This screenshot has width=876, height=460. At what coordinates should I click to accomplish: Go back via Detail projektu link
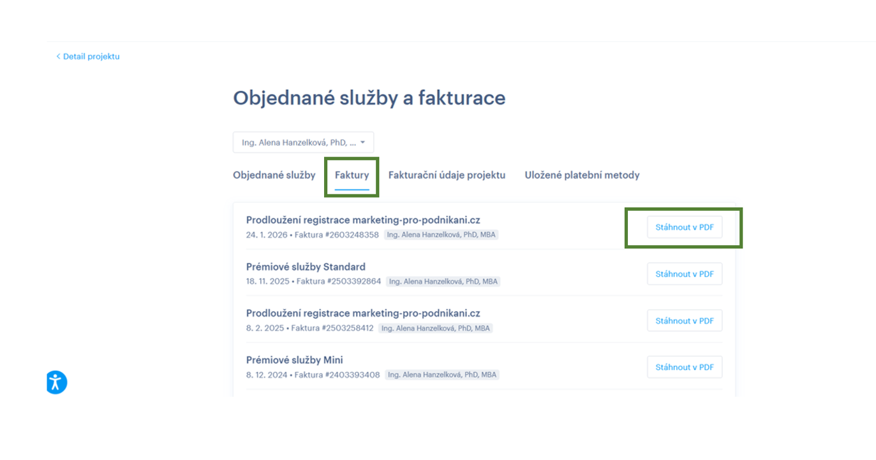click(87, 56)
